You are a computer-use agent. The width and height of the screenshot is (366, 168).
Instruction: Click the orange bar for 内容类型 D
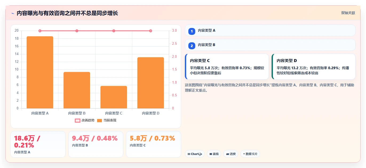click(151, 83)
